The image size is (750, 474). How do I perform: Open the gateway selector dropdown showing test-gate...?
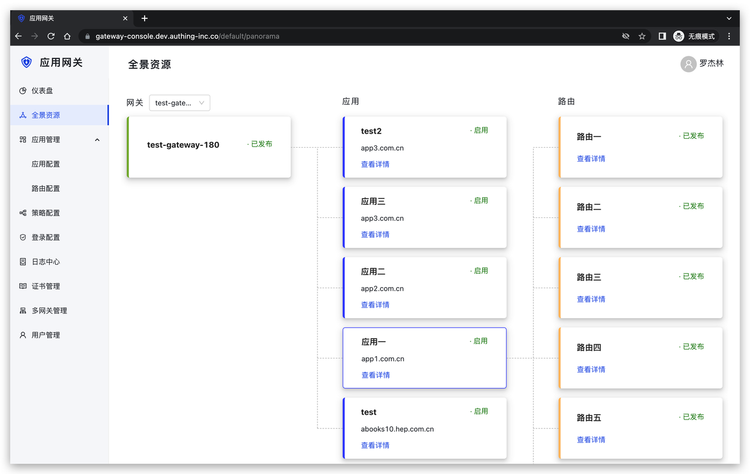tap(179, 103)
